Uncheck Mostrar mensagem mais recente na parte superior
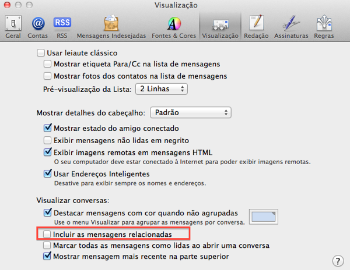350x270 pixels. click(47, 256)
